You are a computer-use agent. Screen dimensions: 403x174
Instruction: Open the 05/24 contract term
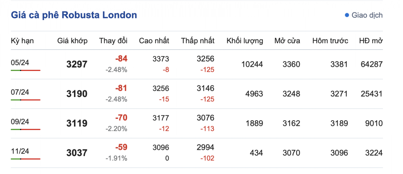click(x=20, y=62)
